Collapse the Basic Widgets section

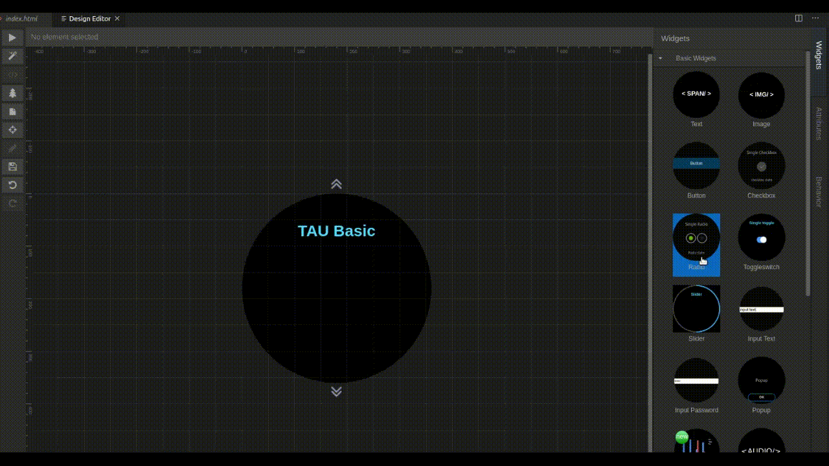tap(660, 58)
